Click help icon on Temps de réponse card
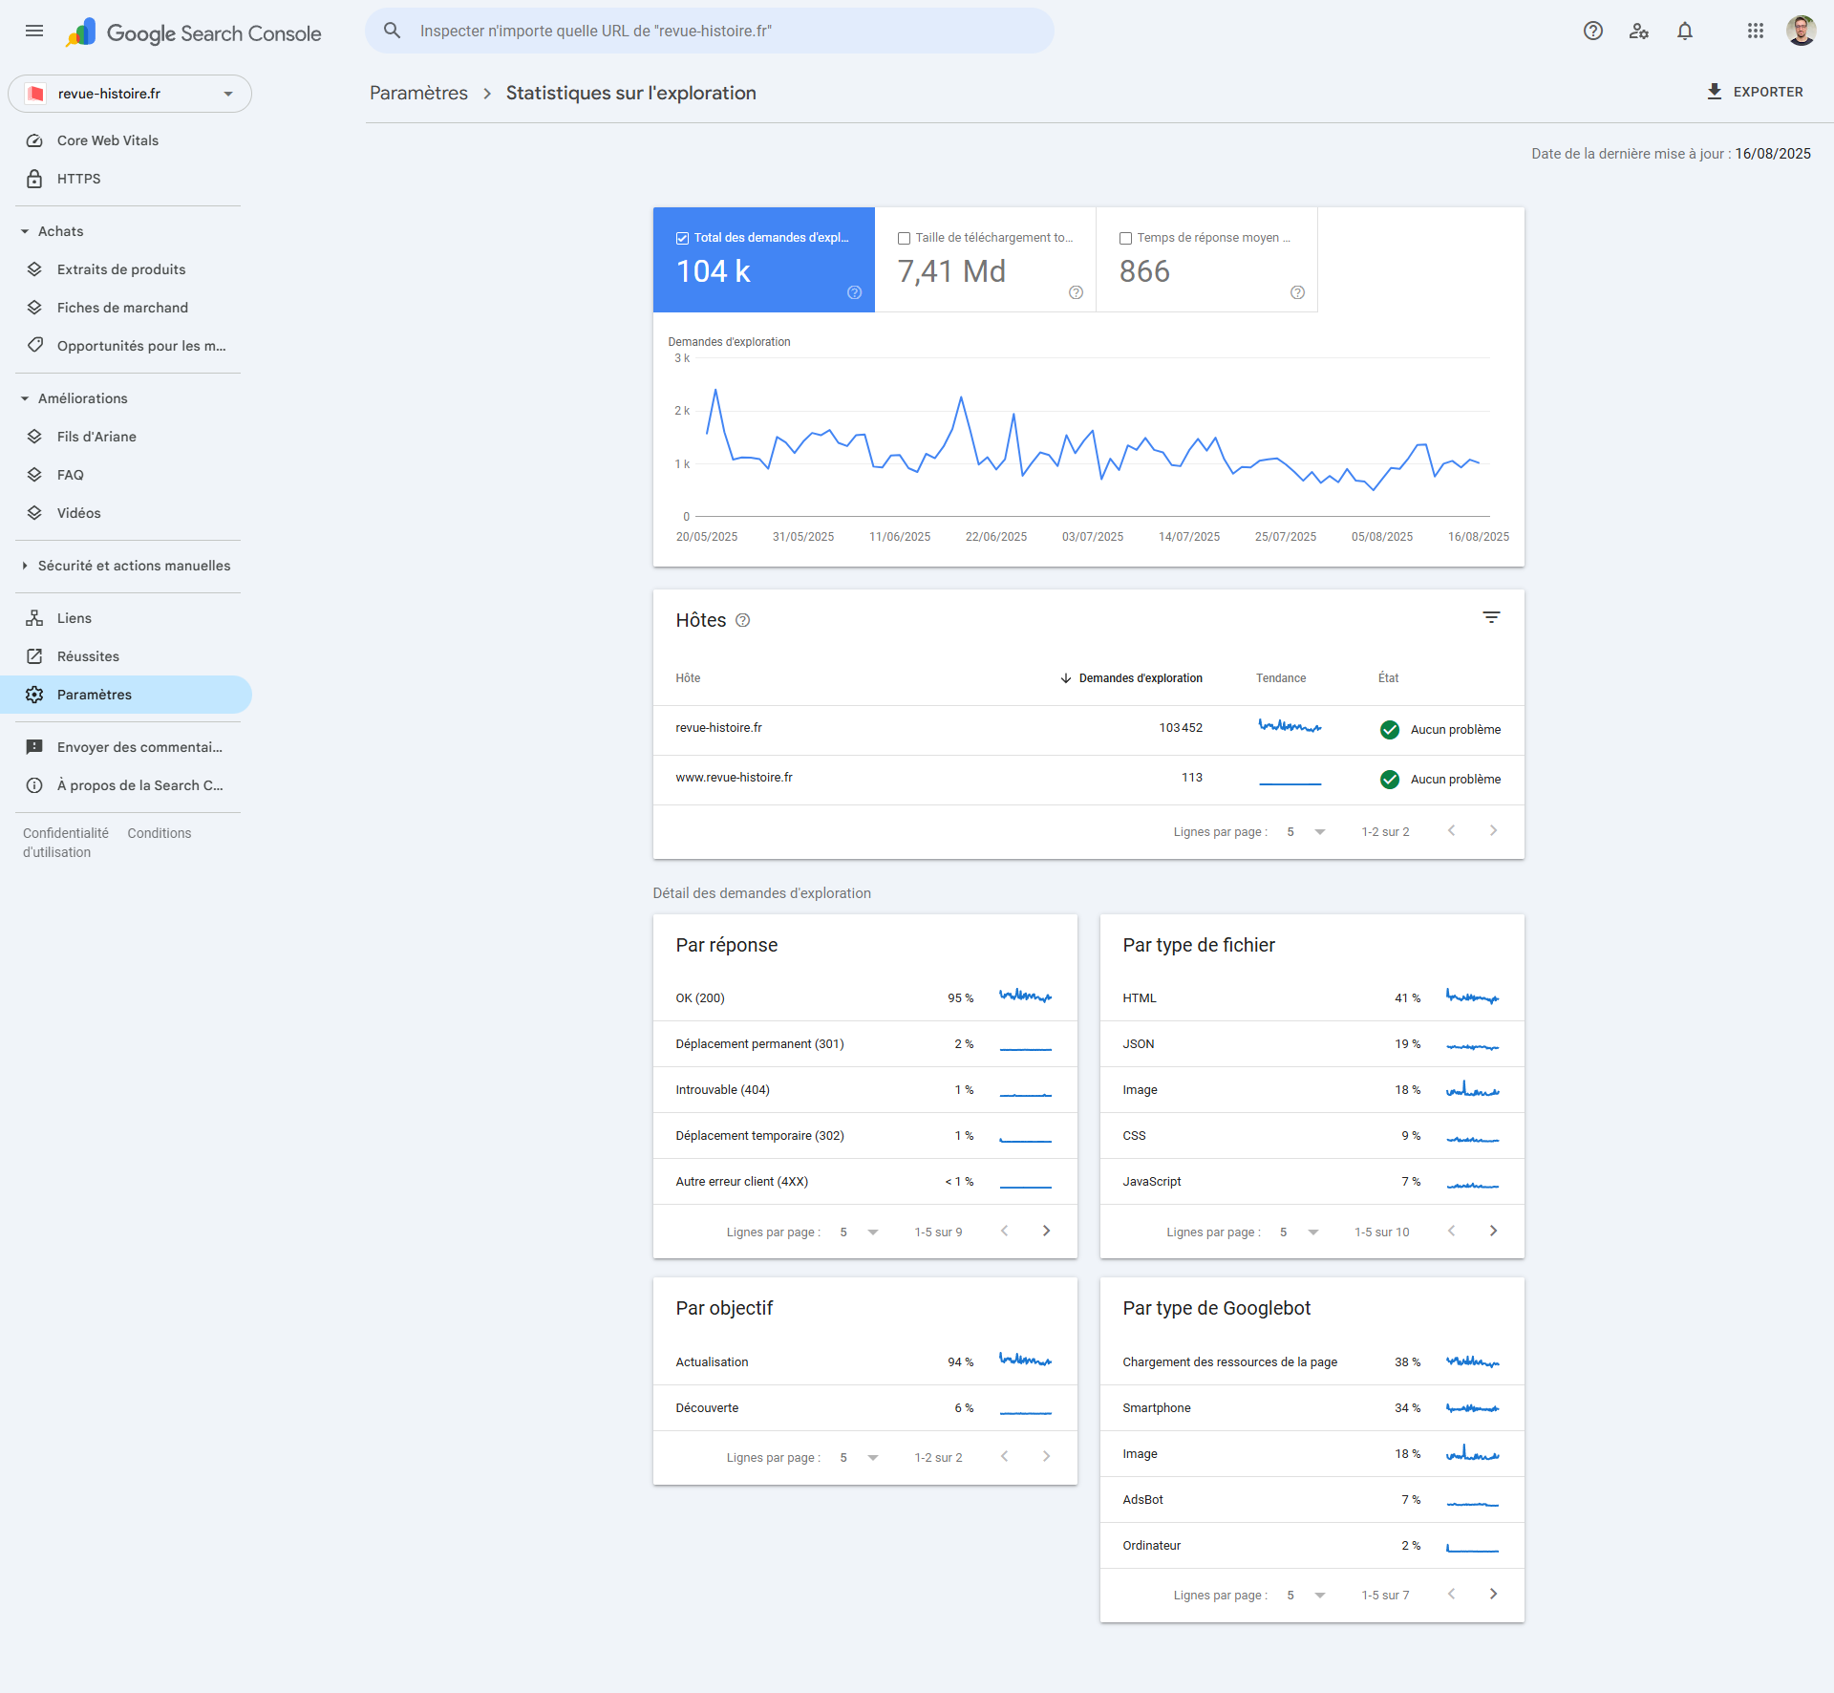This screenshot has width=1834, height=1693. (1298, 293)
